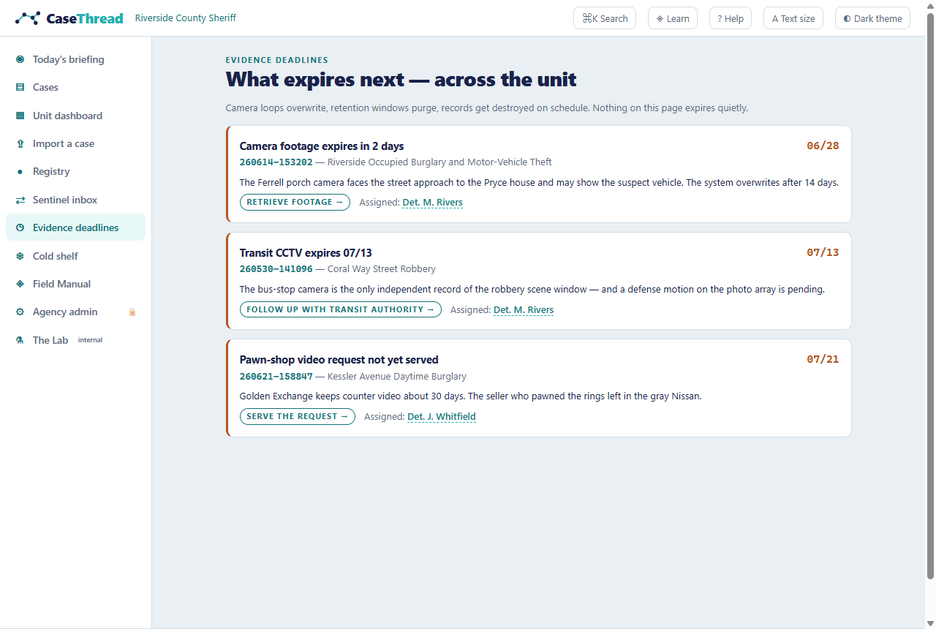Image resolution: width=936 pixels, height=629 pixels.
Task: Open the Sentinel inbox arrows icon
Action: (20, 200)
